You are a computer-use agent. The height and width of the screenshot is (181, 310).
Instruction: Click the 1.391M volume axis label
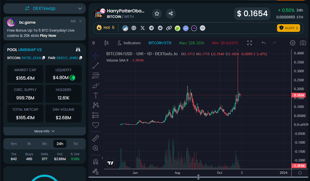pos(299,166)
